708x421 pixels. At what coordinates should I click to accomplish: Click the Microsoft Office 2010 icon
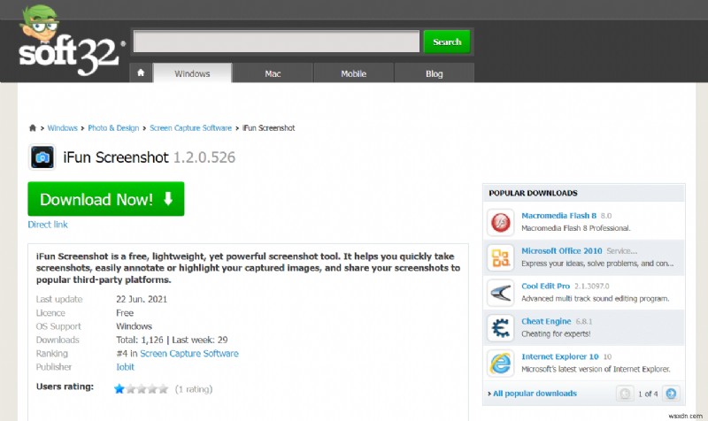(x=500, y=257)
